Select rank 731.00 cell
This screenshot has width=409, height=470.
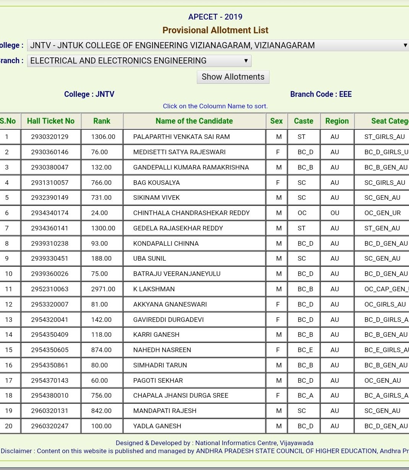pos(102,197)
